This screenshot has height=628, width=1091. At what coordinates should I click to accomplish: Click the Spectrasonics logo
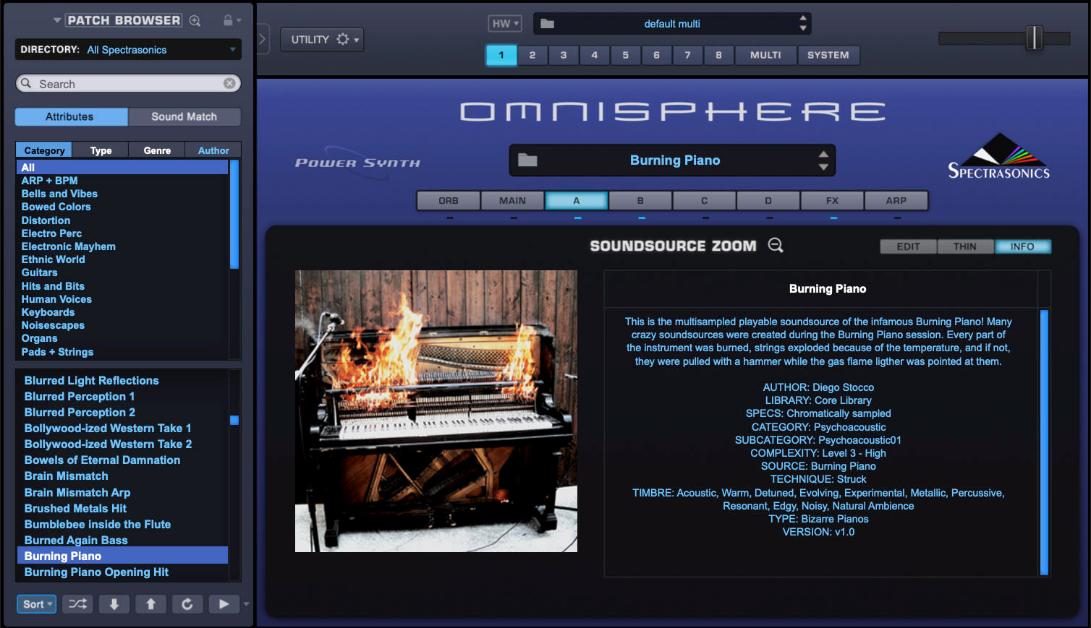998,156
